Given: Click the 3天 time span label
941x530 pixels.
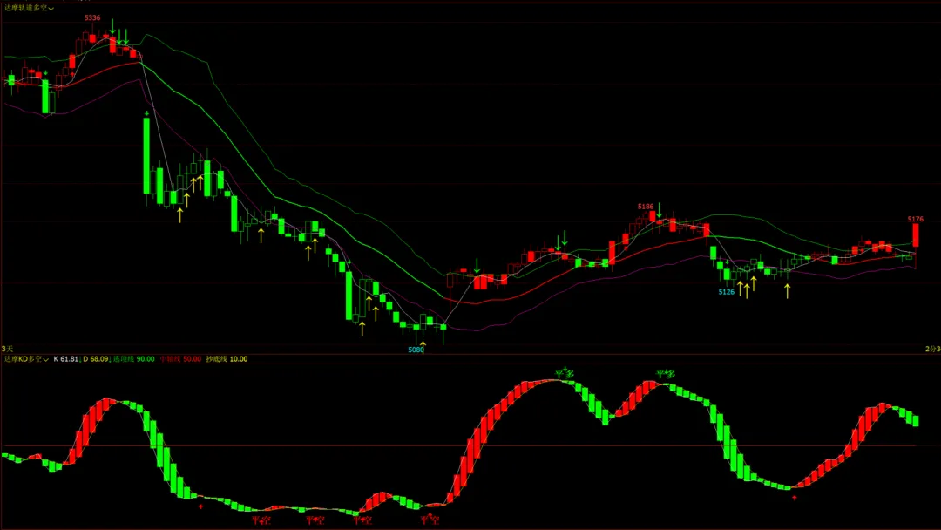Looking at the screenshot, I should point(7,349).
